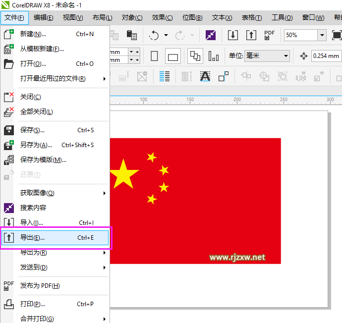
Task: Choose 搜索内容 menu entry
Action: coord(55,208)
